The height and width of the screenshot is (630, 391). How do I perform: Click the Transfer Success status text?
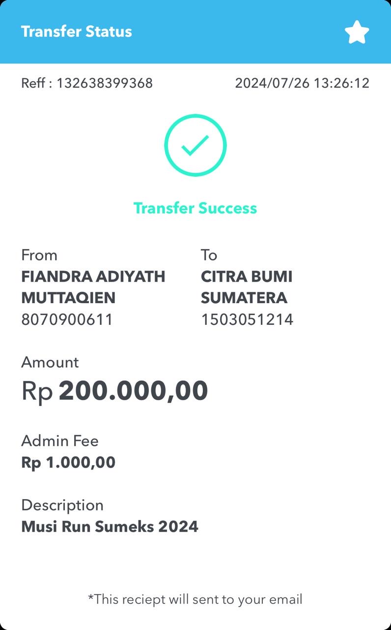click(195, 208)
